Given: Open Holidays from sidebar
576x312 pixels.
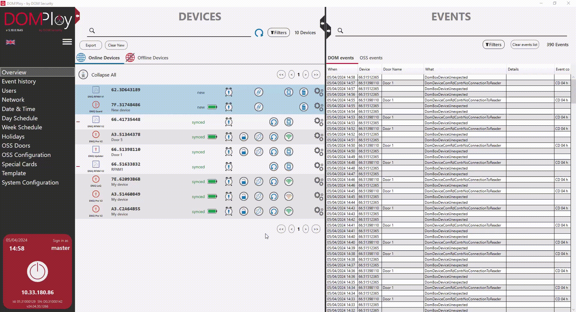Looking at the screenshot, I should 13,136.
